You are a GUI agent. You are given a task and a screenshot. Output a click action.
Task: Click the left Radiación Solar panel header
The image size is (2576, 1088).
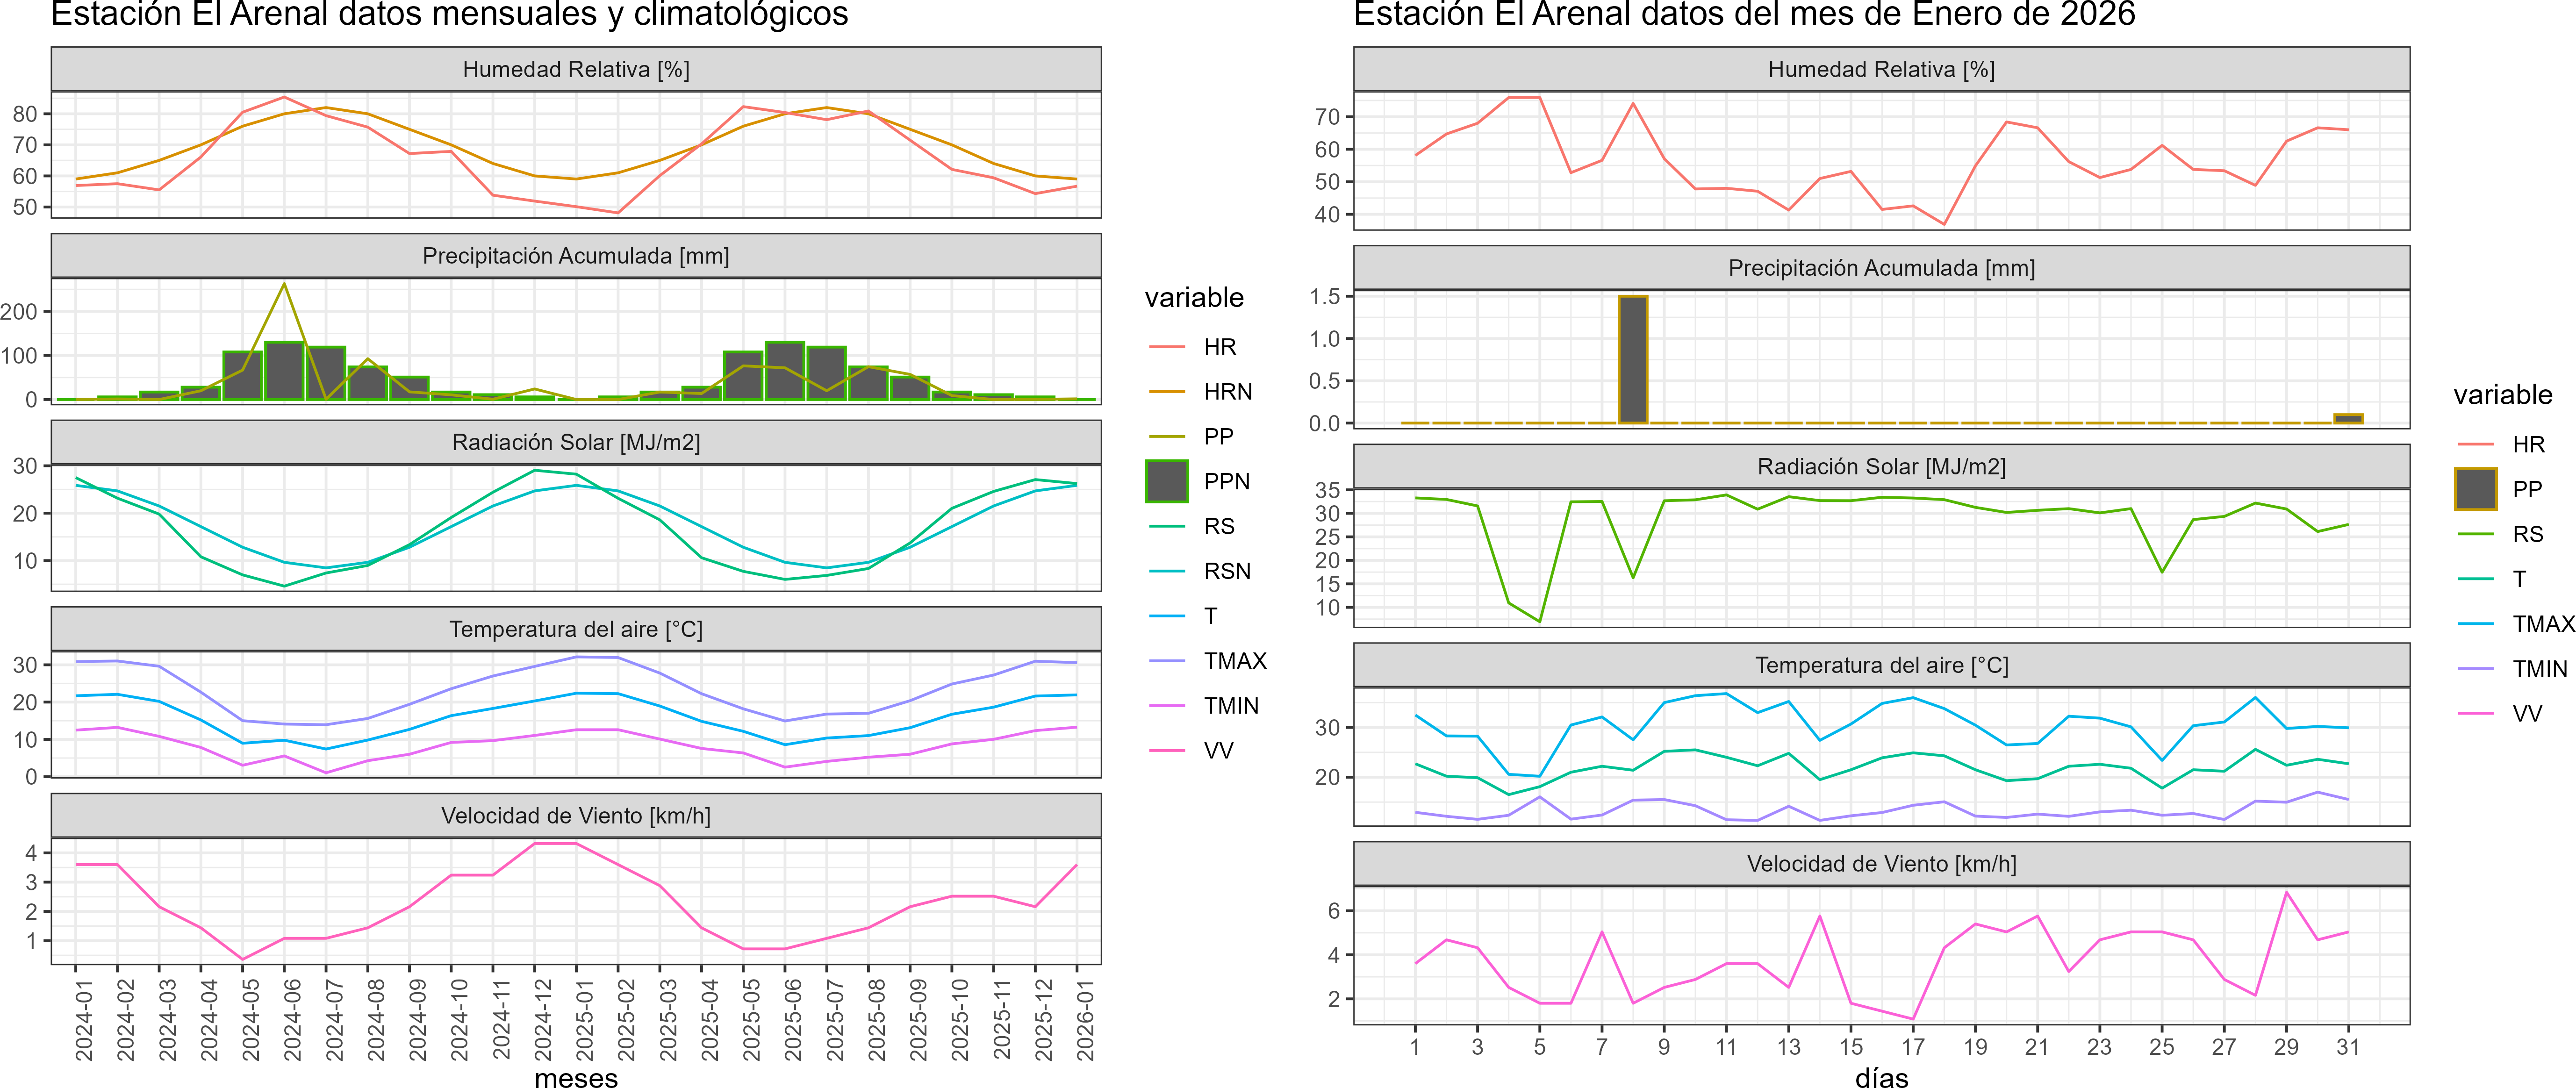pos(576,442)
